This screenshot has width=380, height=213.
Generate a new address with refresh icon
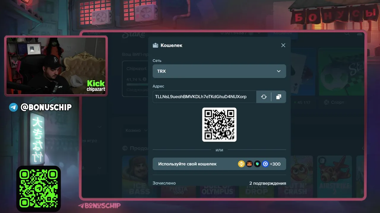(x=264, y=97)
